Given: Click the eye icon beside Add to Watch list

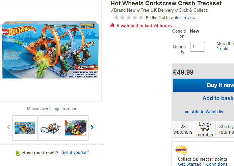Looking at the screenshot, I should tap(187, 112).
